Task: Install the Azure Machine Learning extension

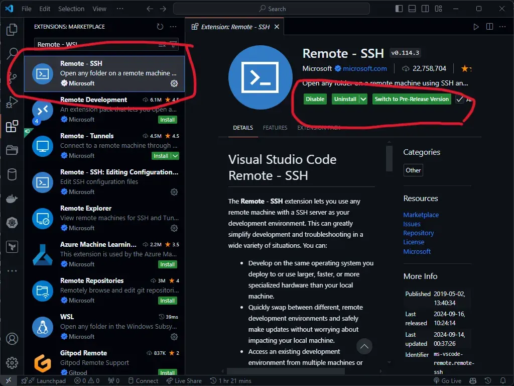Action: (168, 264)
